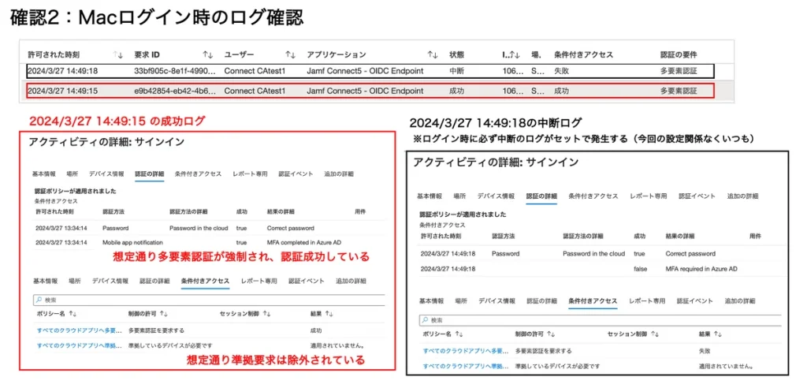Click 結果 sort arrows in black-bordered panel
This screenshot has width=807, height=388.
pyautogui.click(x=717, y=333)
